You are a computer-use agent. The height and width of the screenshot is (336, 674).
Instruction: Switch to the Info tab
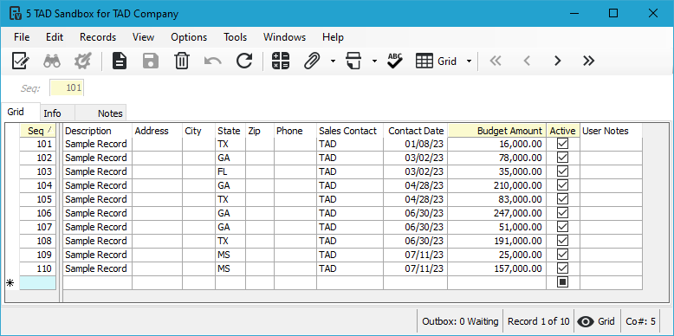[57, 113]
